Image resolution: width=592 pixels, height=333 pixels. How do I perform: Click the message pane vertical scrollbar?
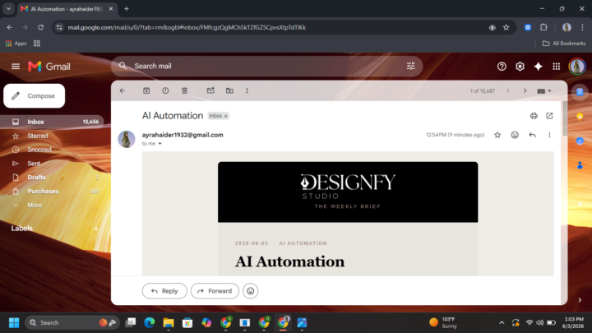565,119
